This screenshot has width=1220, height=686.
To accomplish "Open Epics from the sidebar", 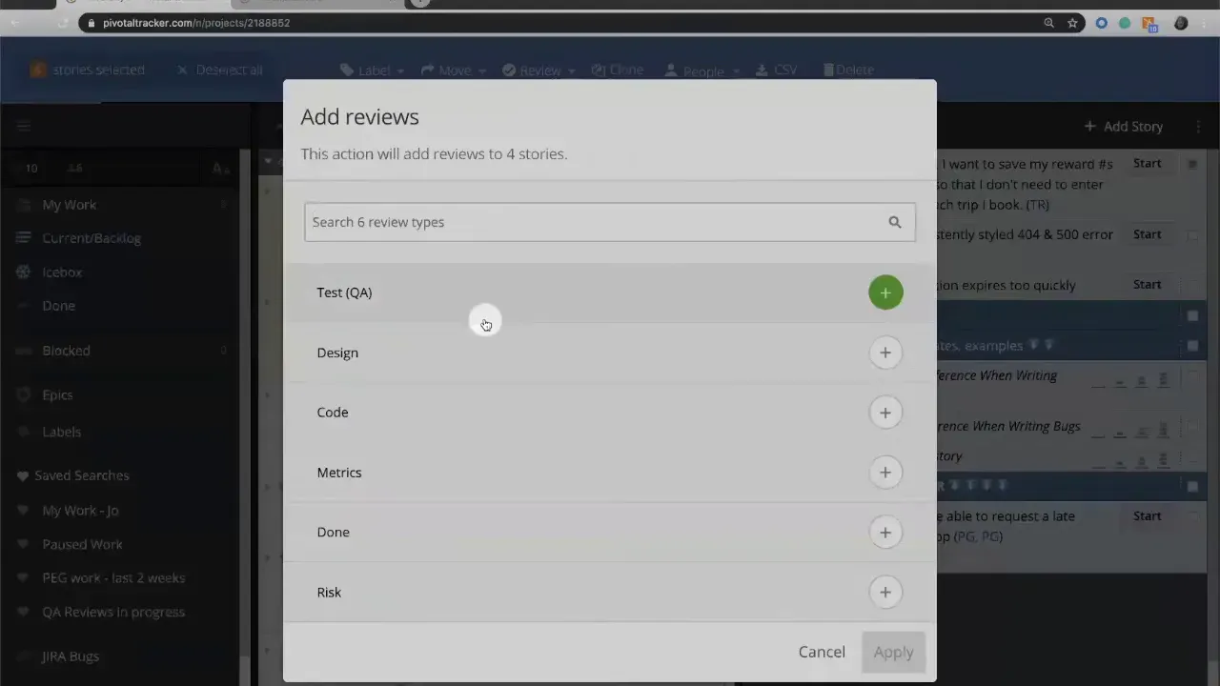I will click(x=57, y=394).
